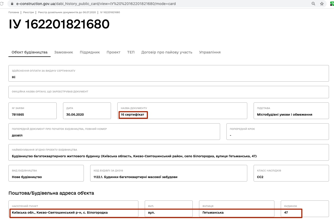
Task: Select the text Містобудівні умови і обмеження
Action: point(285,115)
